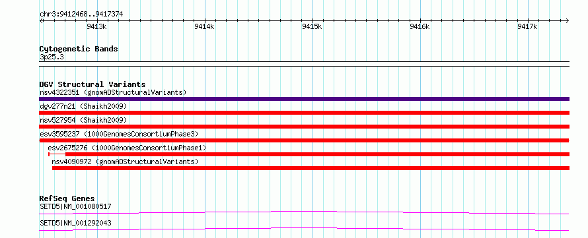Click the chr3:9412468..9417374 coordinate label
Image resolution: width=588 pixels, height=238 pixels.
click(x=81, y=15)
